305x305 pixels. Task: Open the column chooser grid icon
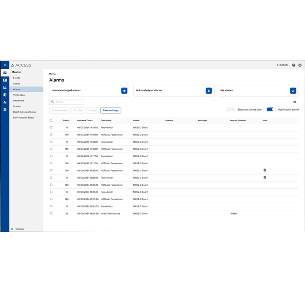pos(295,102)
